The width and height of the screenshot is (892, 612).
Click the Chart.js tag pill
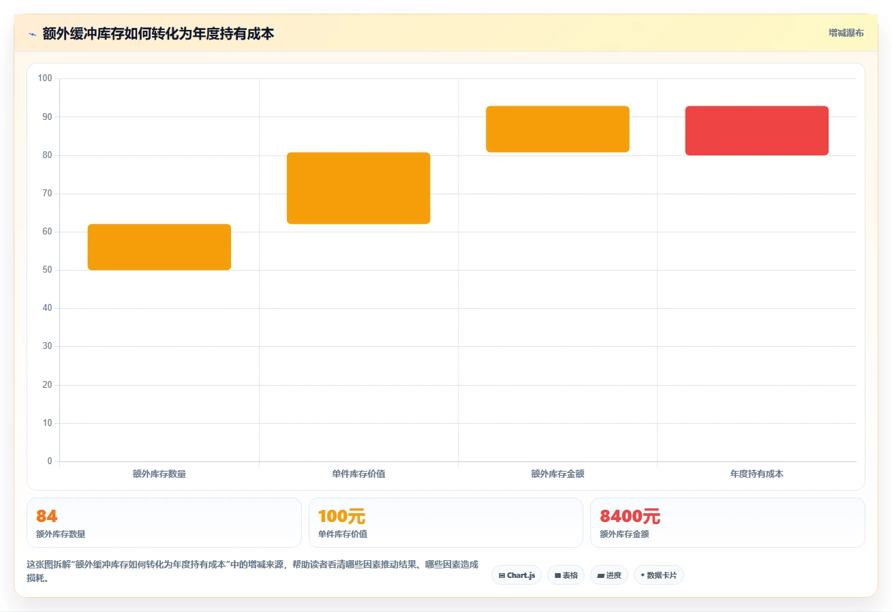tap(517, 575)
